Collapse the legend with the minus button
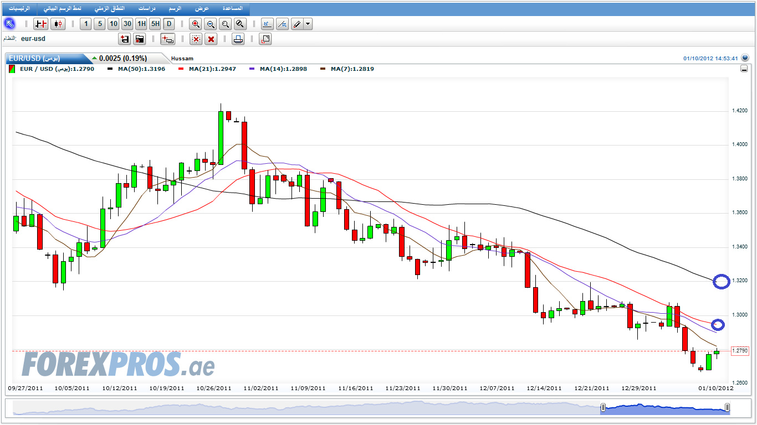Screen dimensions: 757x425 click(744, 69)
